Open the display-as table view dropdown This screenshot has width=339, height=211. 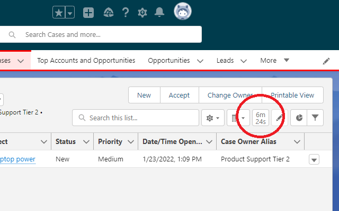[238, 118]
